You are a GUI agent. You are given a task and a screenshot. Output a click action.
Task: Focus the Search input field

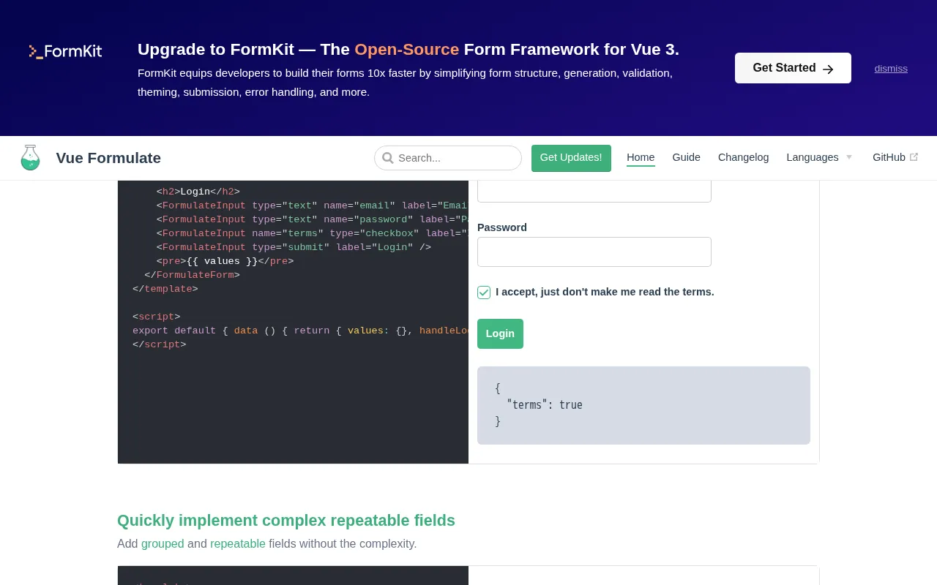coord(448,158)
